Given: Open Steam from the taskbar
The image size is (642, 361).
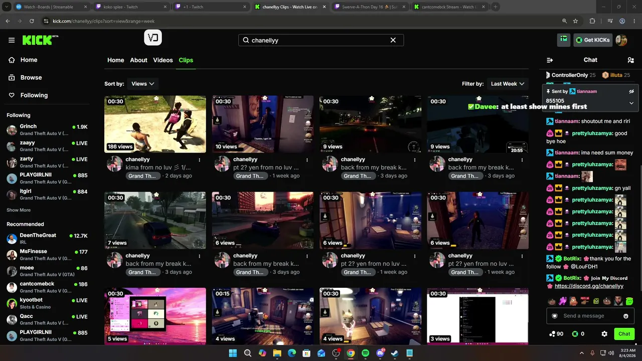Looking at the screenshot, I should click(x=395, y=353).
